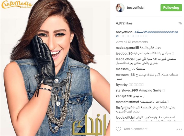Open starslove_990 commenter profile
Viewport: 184px width, 136px height.
click(x=127, y=90)
